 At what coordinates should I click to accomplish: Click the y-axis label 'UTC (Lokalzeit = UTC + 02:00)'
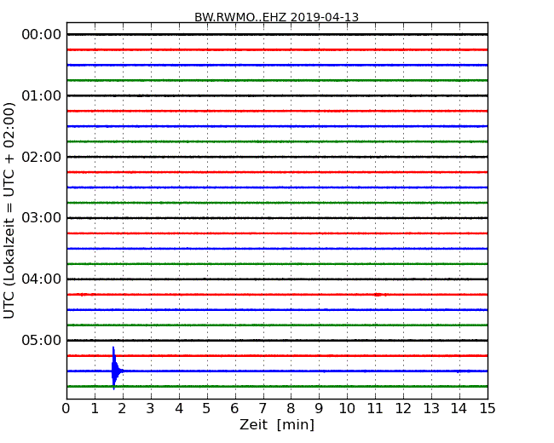coord(9,210)
